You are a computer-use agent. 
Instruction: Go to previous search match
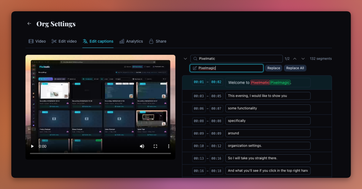(x=295, y=59)
